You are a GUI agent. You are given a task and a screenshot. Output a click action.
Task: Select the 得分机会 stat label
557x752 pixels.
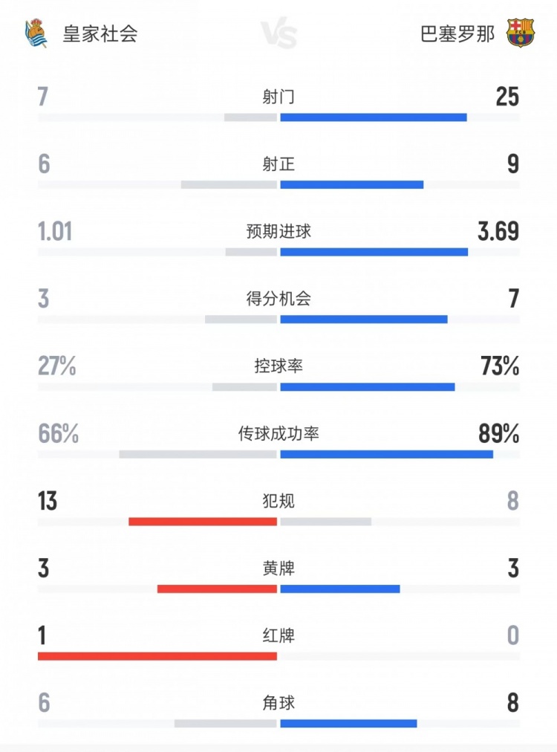pos(278,299)
